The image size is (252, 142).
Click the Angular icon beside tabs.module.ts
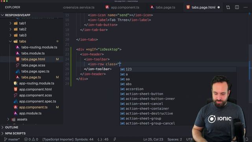click(17, 53)
